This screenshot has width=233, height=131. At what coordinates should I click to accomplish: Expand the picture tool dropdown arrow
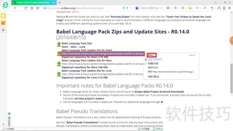(x=200, y=8)
